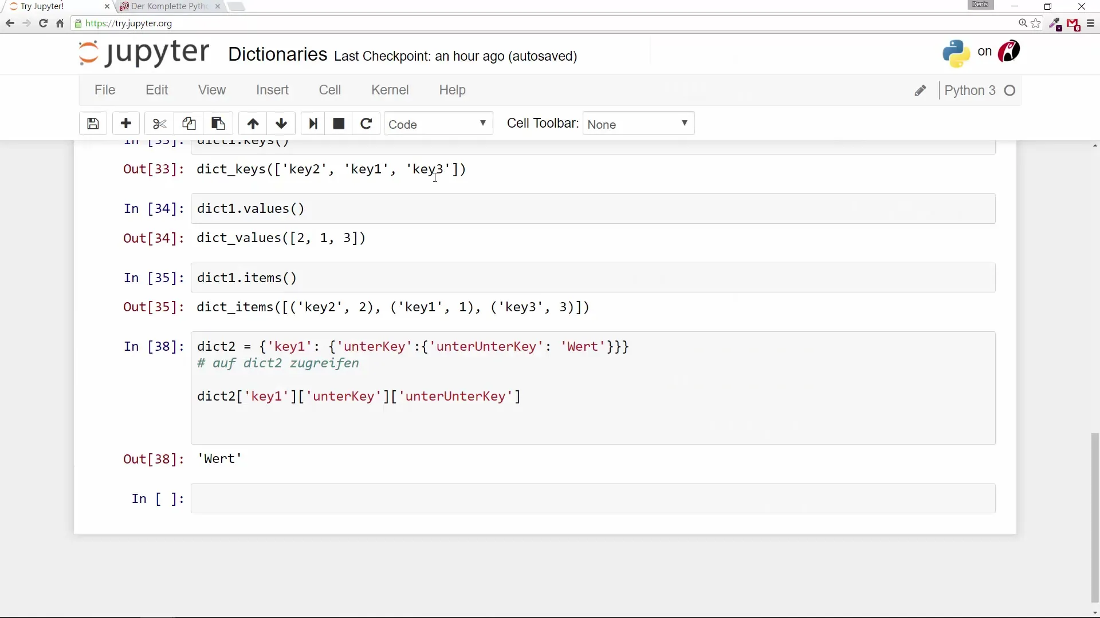This screenshot has width=1100, height=618.
Task: Copy selected cells icon
Action: pyautogui.click(x=189, y=124)
